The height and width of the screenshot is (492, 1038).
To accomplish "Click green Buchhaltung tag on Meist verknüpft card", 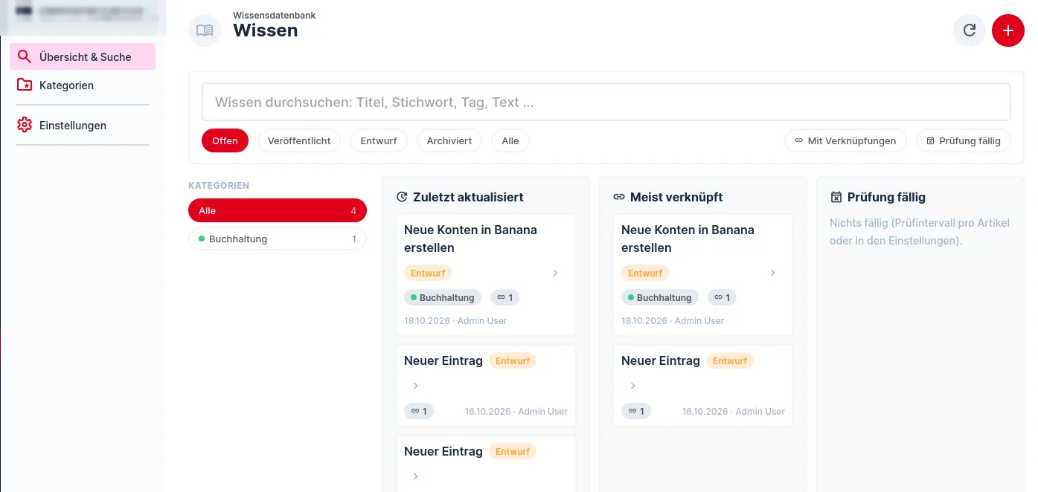I will point(660,297).
